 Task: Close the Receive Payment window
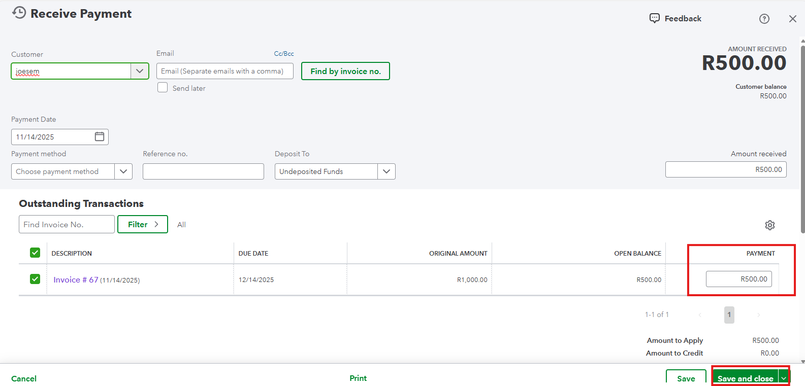[x=792, y=19]
